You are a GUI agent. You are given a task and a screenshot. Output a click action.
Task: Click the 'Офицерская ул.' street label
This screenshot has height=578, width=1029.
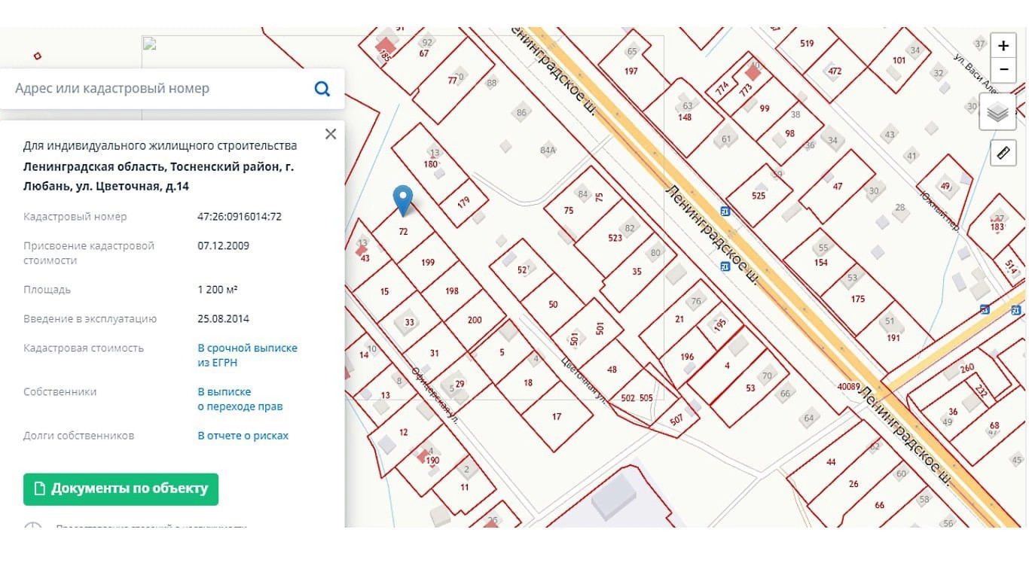tap(435, 396)
